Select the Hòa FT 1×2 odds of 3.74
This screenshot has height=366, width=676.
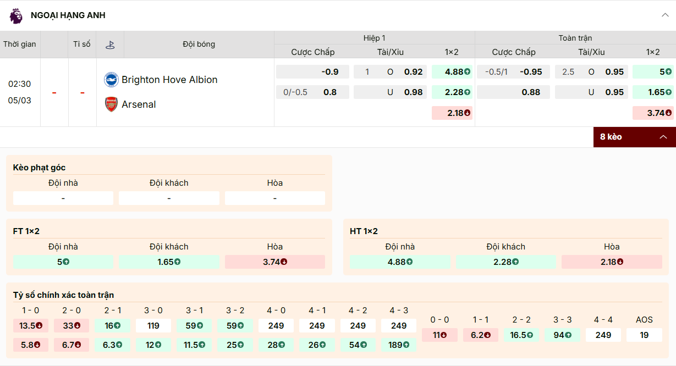[275, 262]
